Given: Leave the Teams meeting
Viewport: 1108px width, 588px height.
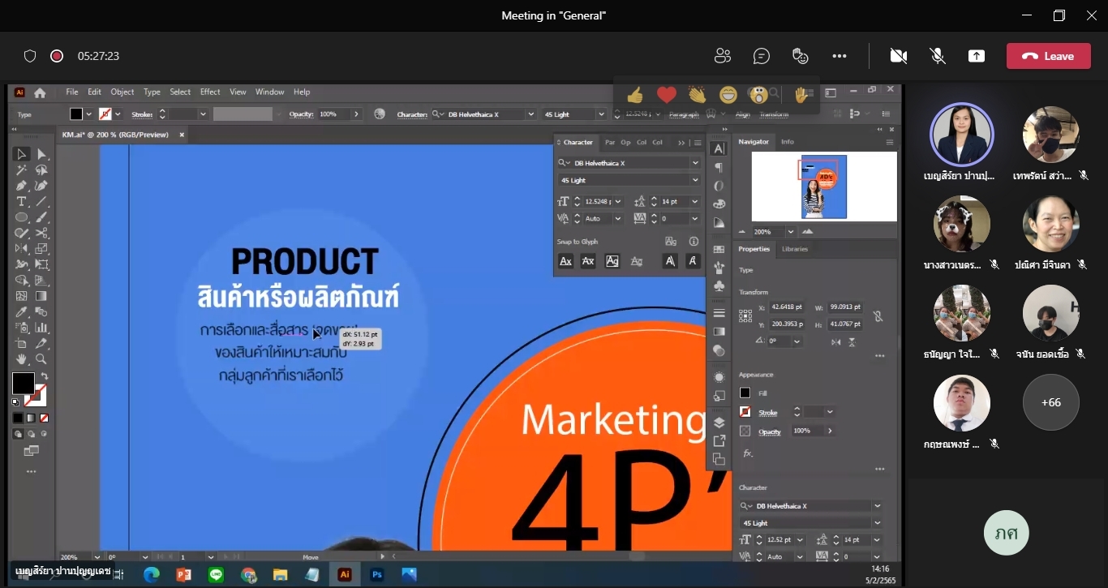Looking at the screenshot, I should (1048, 56).
